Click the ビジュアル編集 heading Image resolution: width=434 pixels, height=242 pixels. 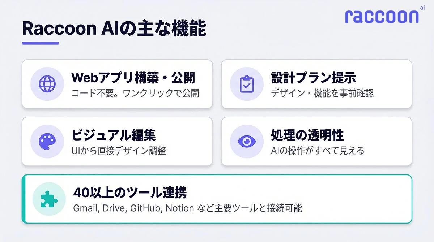(x=114, y=135)
